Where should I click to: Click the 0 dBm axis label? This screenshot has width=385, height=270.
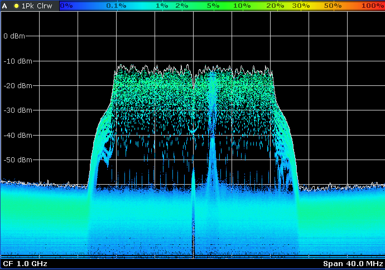click(14, 36)
